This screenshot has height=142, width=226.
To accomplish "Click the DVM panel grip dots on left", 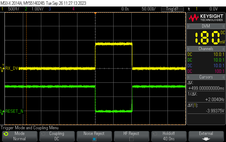I will pos(188,26).
